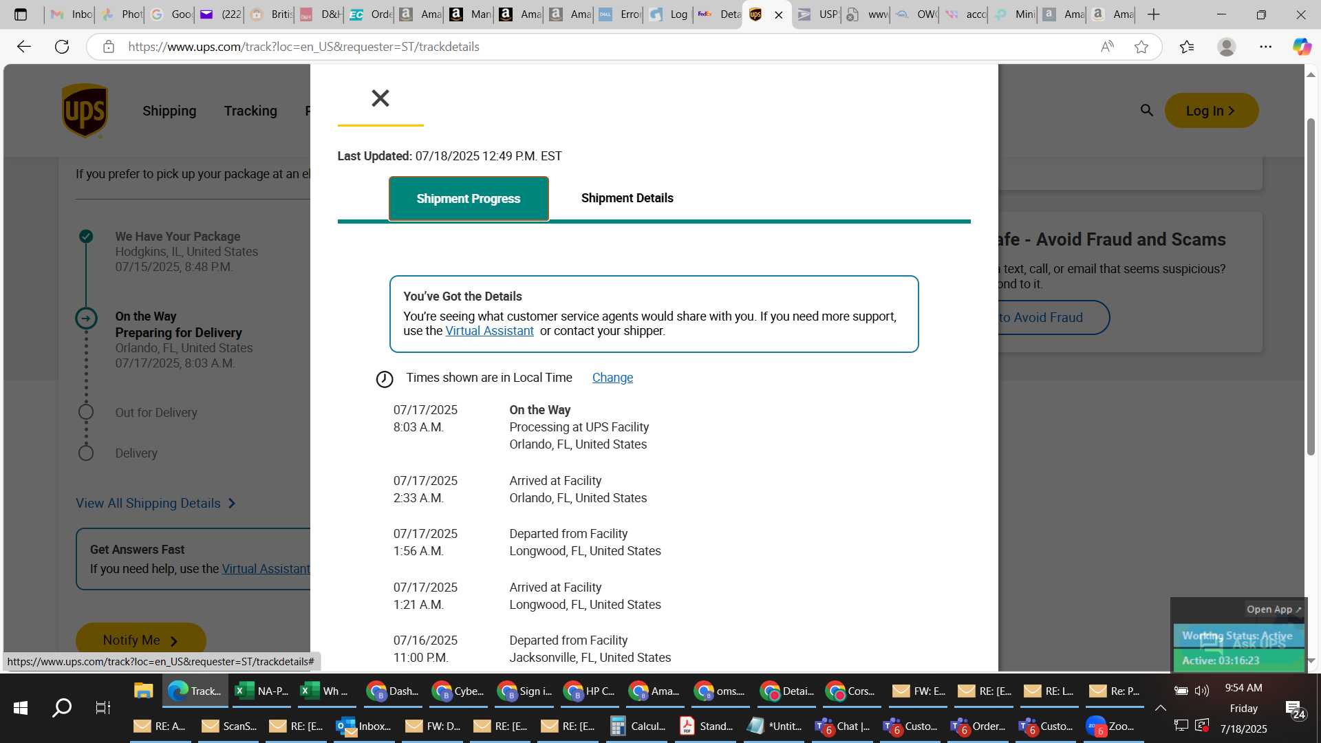
Task: Click the Out for Delivery progress circle
Action: [86, 412]
